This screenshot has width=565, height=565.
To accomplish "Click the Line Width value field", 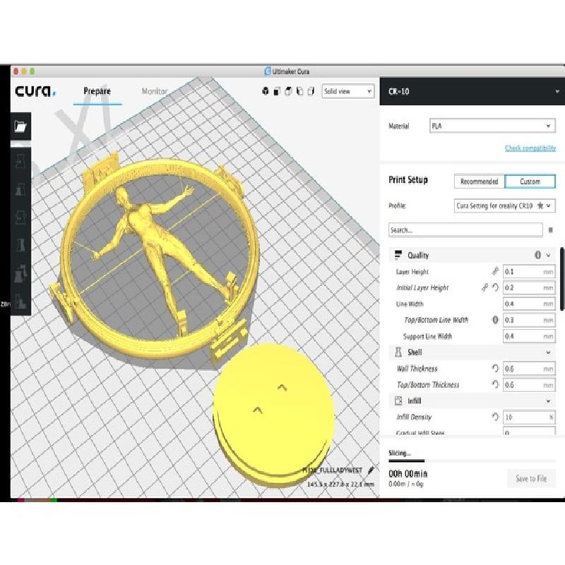I will click(529, 304).
